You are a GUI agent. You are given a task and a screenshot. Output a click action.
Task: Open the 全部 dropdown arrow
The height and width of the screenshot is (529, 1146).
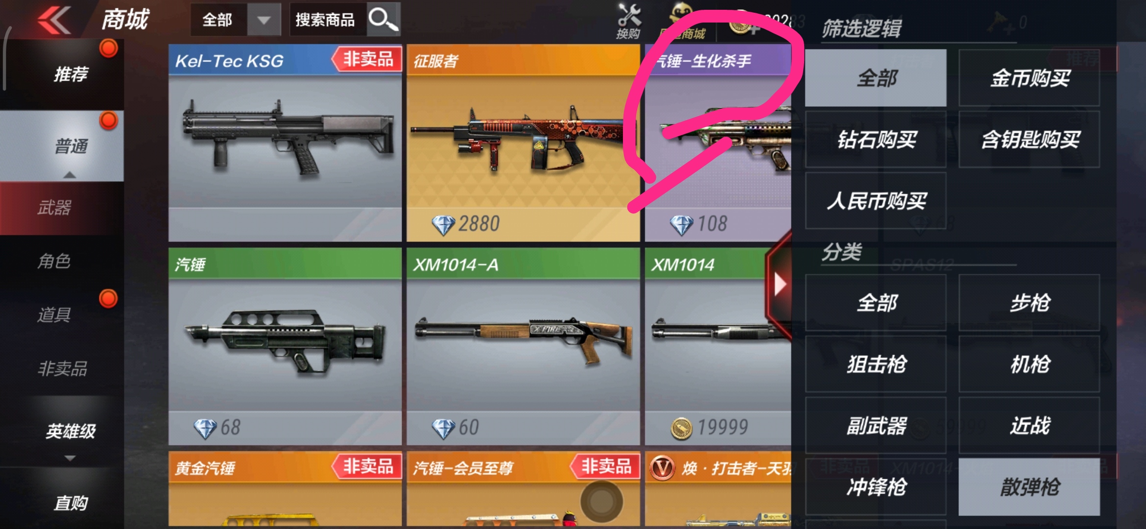(264, 20)
